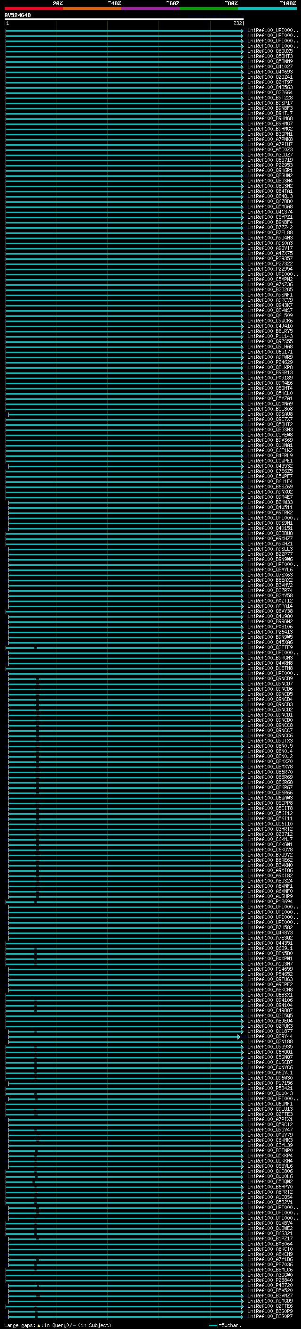Screen dimensions: 301x1329
Task: Pick hit UniRef100_Q9GTX3
Action: pyautogui.click(x=269, y=740)
